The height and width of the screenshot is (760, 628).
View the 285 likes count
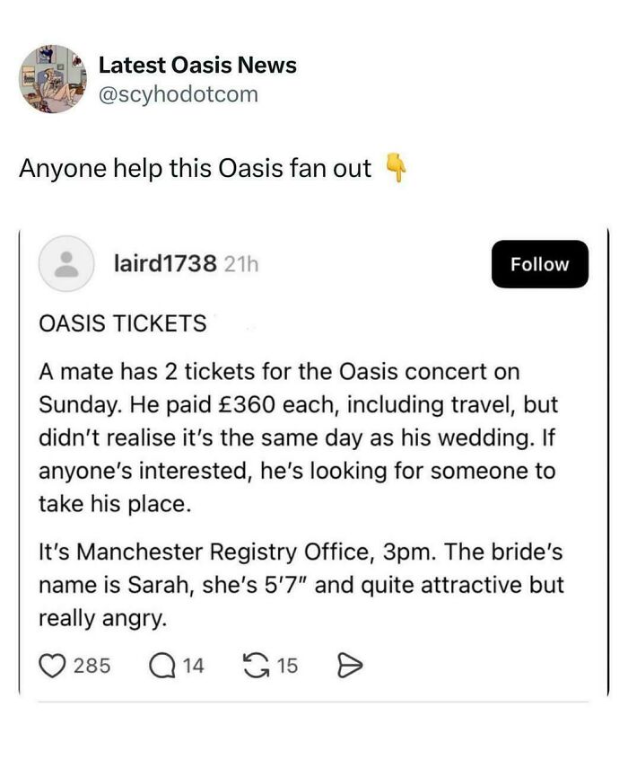coord(92,666)
